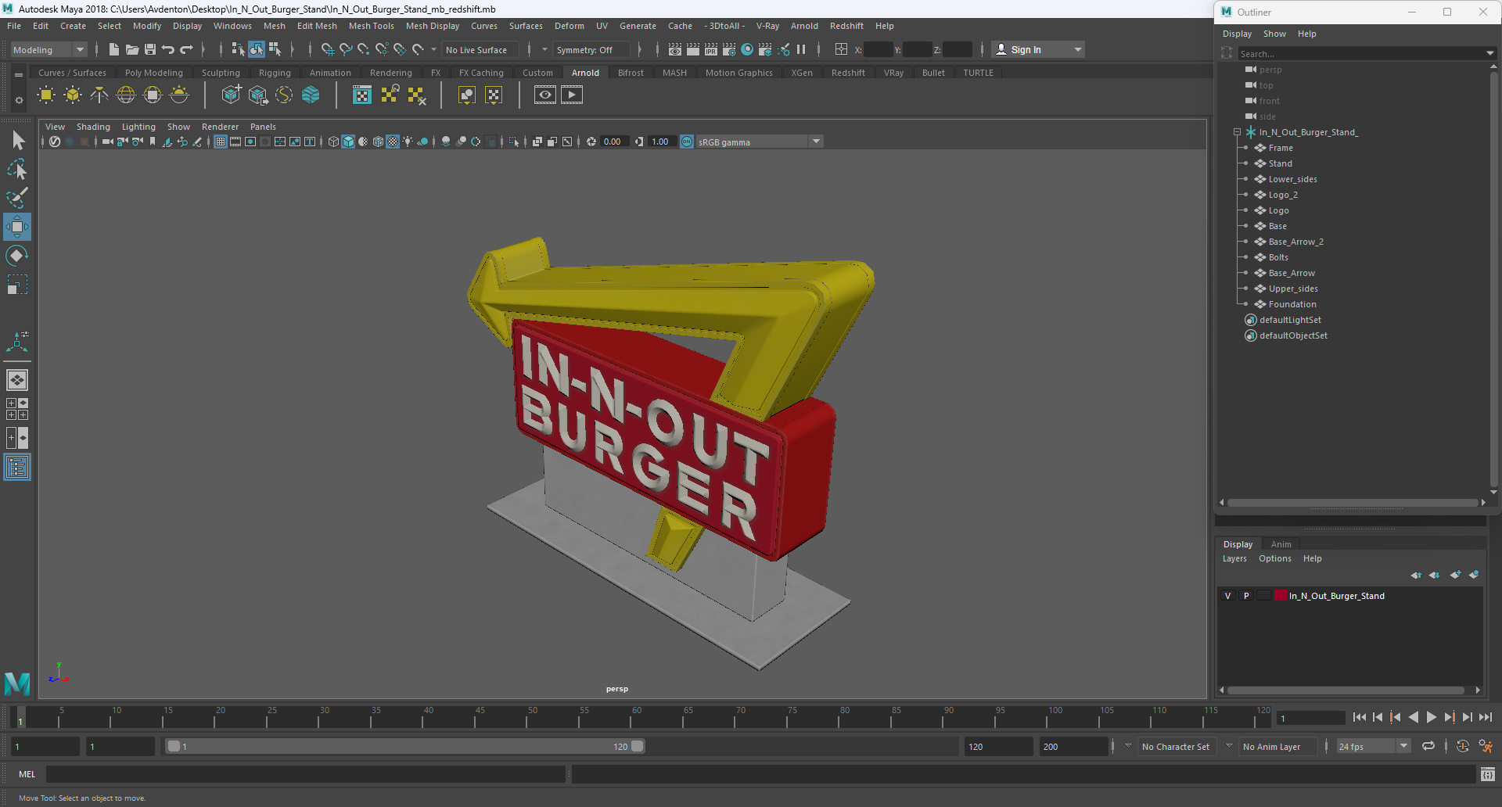Open the Redshift menu in the menu bar
The height and width of the screenshot is (807, 1502).
click(x=846, y=26)
